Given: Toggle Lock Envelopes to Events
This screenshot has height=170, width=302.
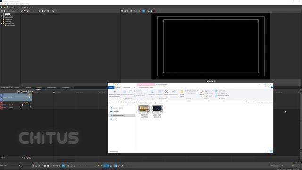Looking at the screenshot, I should (x=116, y=166).
